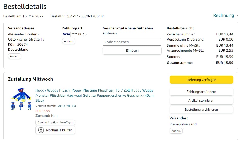The image size is (242, 143).
Task: Open the Rechnung invoice menu
Action: [x=224, y=16]
